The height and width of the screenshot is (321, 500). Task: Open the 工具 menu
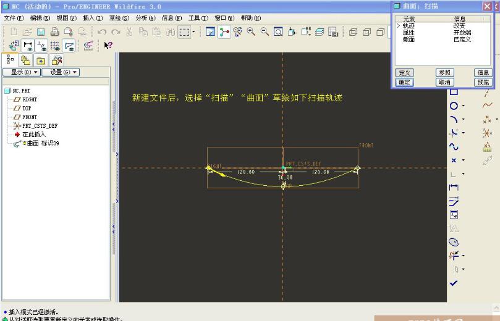click(198, 18)
